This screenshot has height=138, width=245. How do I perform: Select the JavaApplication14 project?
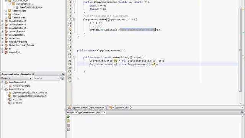[x=17, y=28]
